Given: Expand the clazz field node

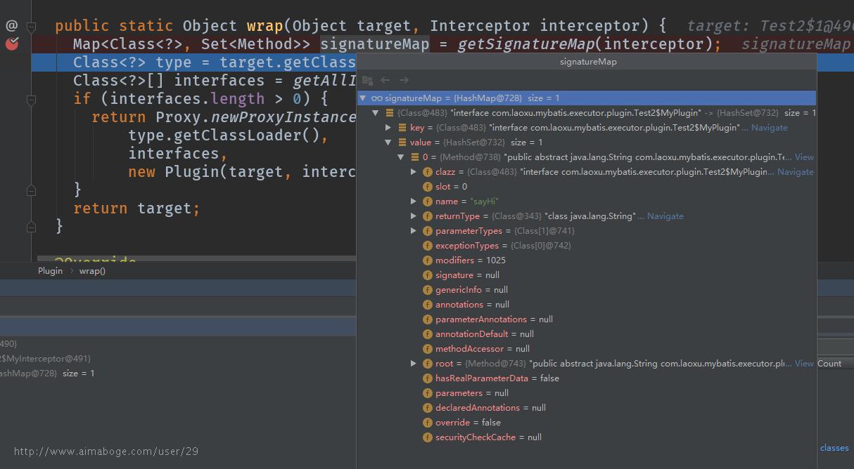Looking at the screenshot, I should (414, 172).
